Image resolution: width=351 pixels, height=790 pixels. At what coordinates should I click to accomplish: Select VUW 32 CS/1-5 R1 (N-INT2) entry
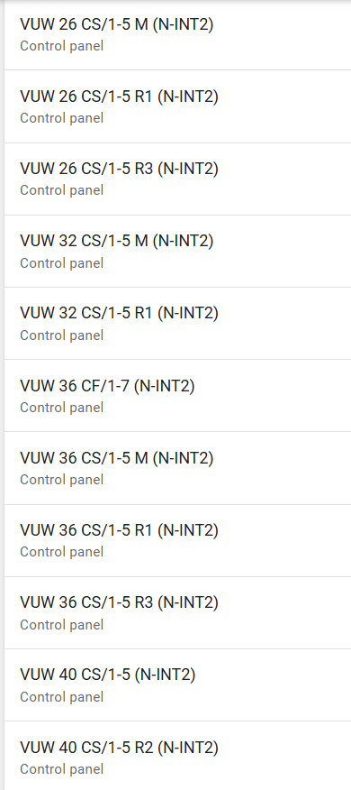177,324
